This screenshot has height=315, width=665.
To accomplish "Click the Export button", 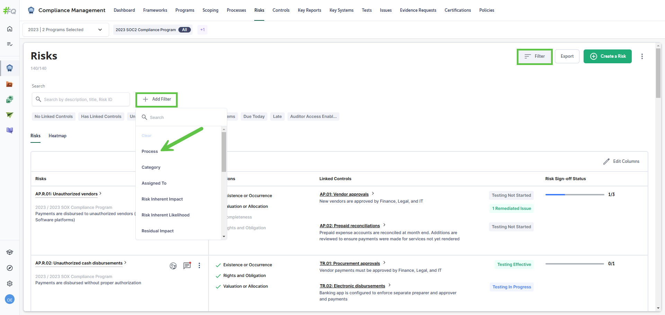I will click(x=567, y=56).
